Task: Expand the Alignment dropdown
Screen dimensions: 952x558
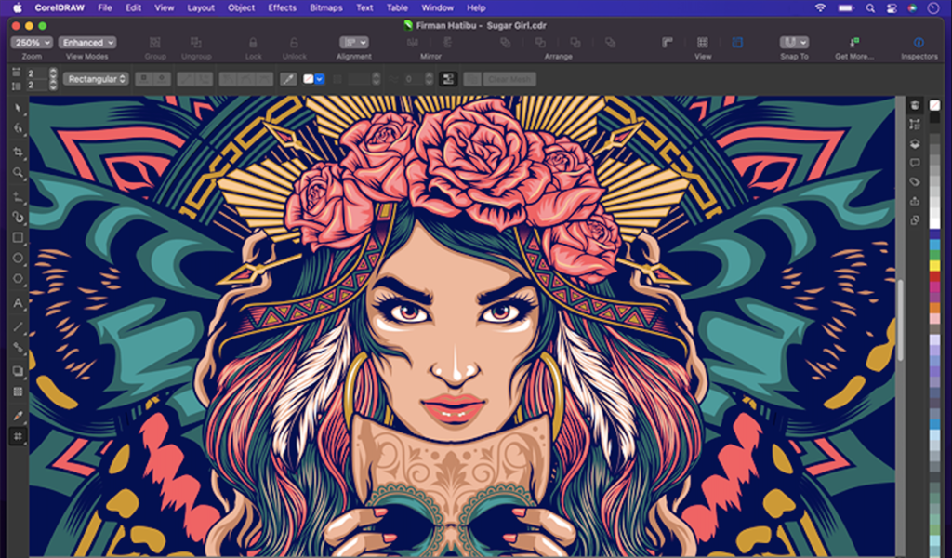Action: coord(354,43)
